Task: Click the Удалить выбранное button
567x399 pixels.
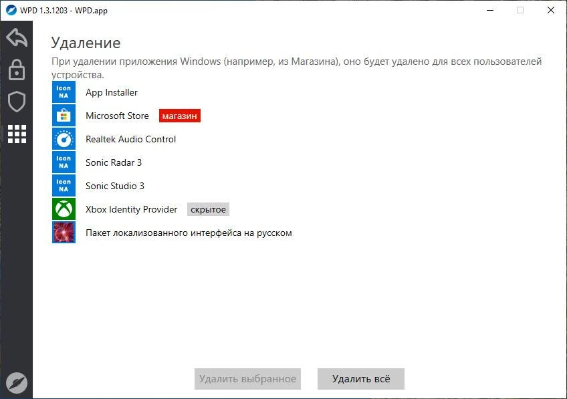Action: point(247,379)
